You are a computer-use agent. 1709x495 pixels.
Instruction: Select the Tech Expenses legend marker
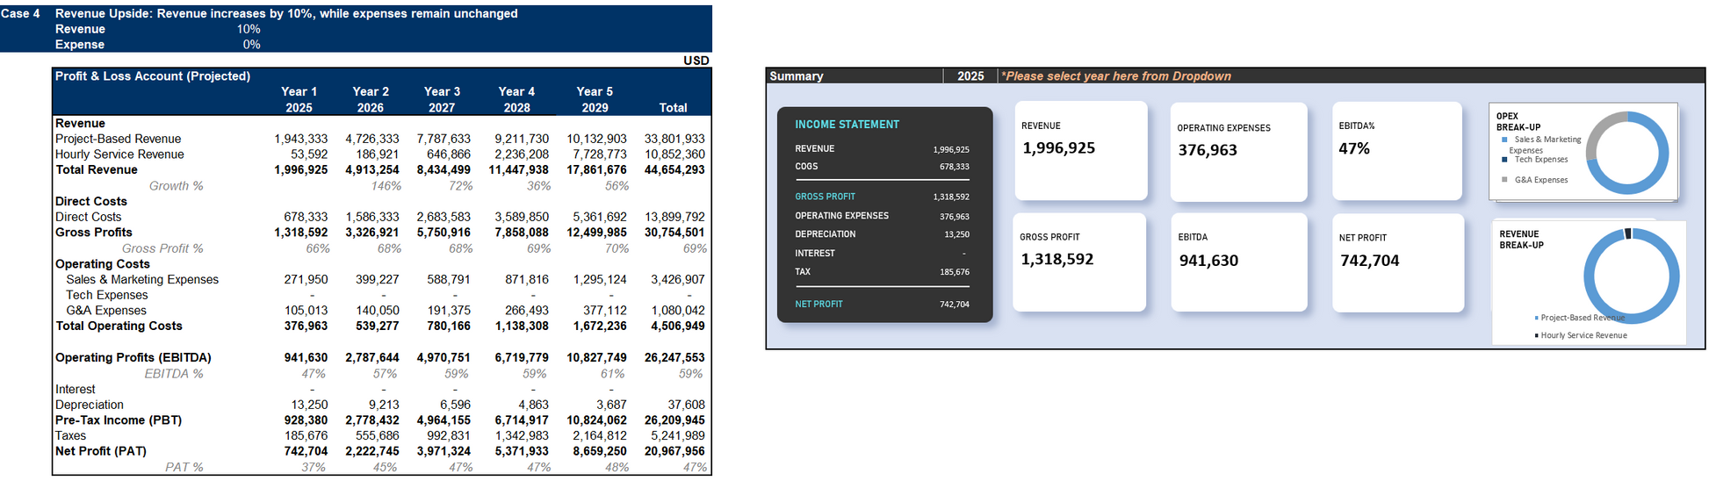click(1504, 160)
